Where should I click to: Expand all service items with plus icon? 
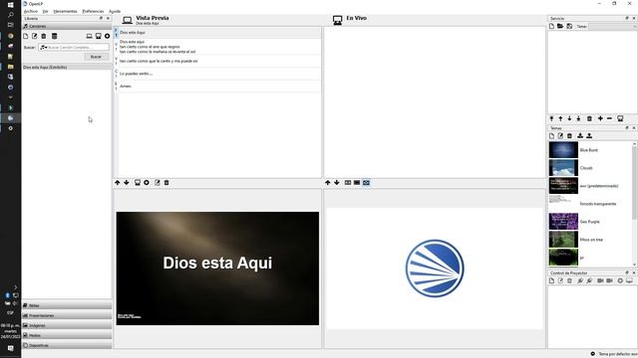tap(600, 118)
